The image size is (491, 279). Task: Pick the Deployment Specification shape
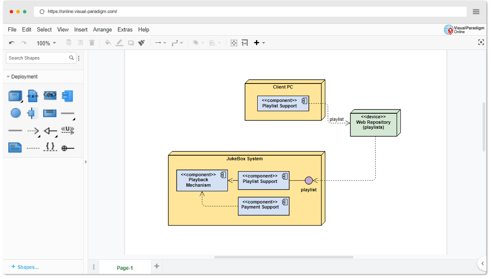[50, 96]
